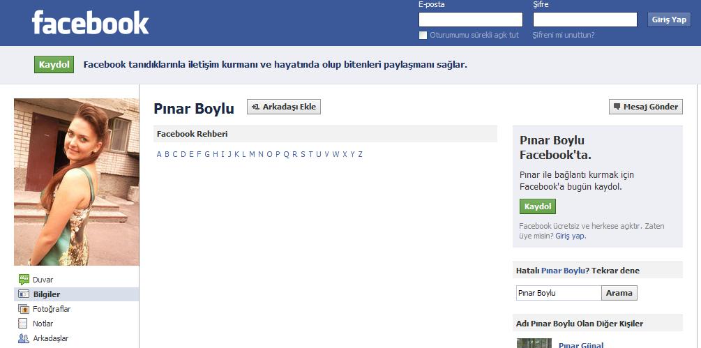Click the Arama search button
The height and width of the screenshot is (348, 701).
(x=619, y=293)
